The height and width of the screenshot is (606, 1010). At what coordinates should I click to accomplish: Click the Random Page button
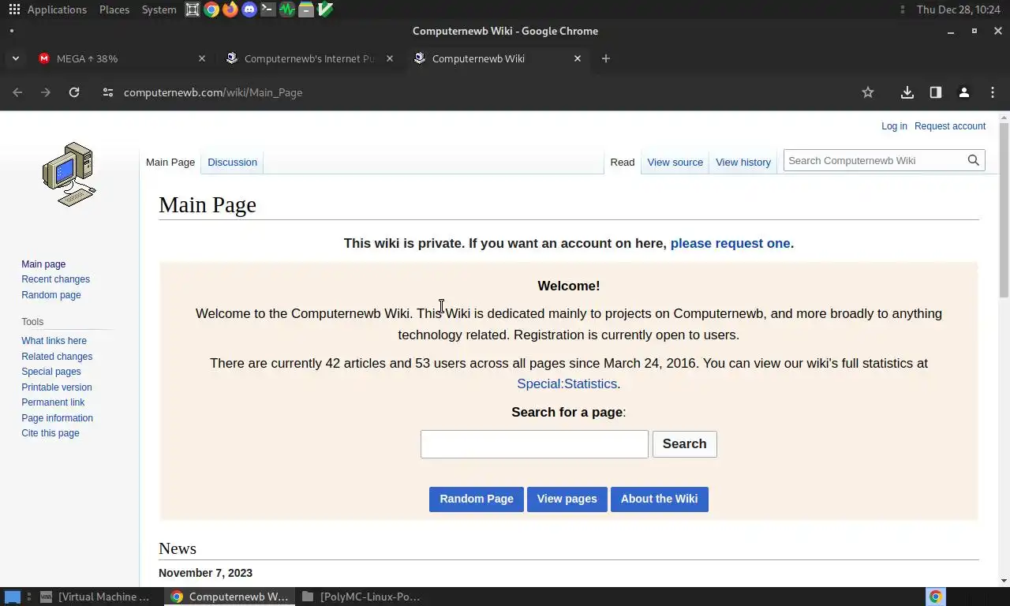coord(477,499)
